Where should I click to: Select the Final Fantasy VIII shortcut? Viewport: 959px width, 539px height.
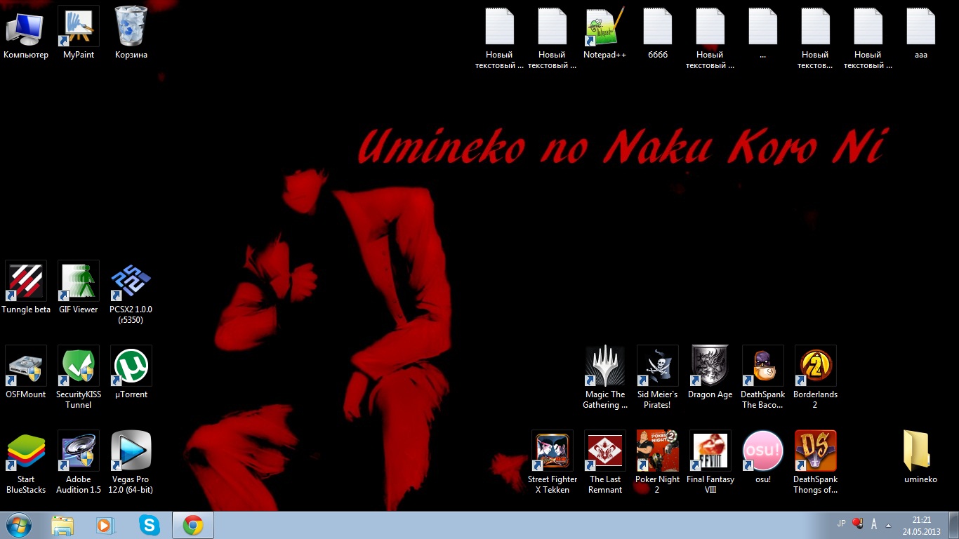(x=710, y=463)
